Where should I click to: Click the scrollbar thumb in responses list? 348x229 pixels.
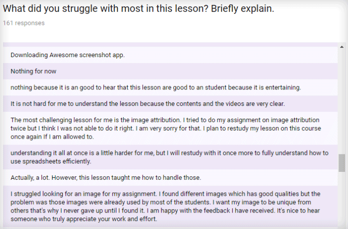coord(342,163)
